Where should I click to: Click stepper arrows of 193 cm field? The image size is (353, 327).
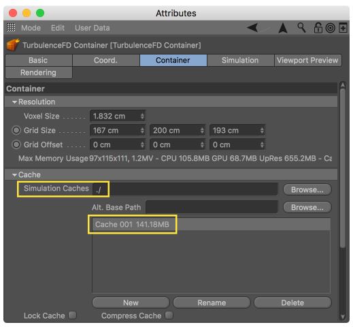coord(262,131)
